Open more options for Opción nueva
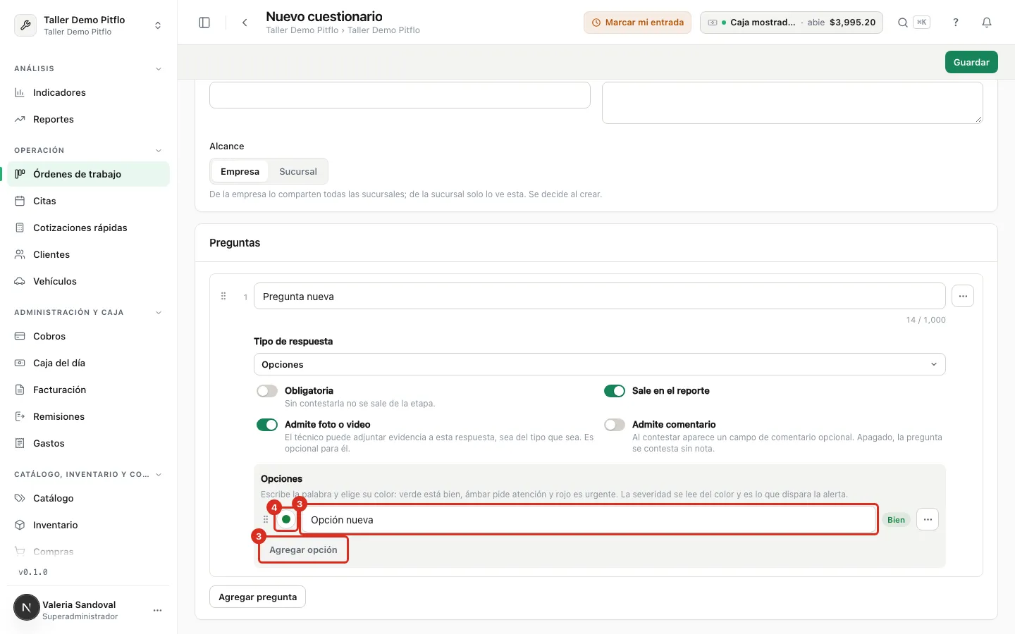 click(x=928, y=520)
